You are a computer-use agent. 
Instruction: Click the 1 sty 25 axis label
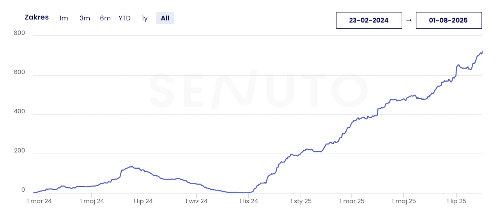[x=301, y=201]
